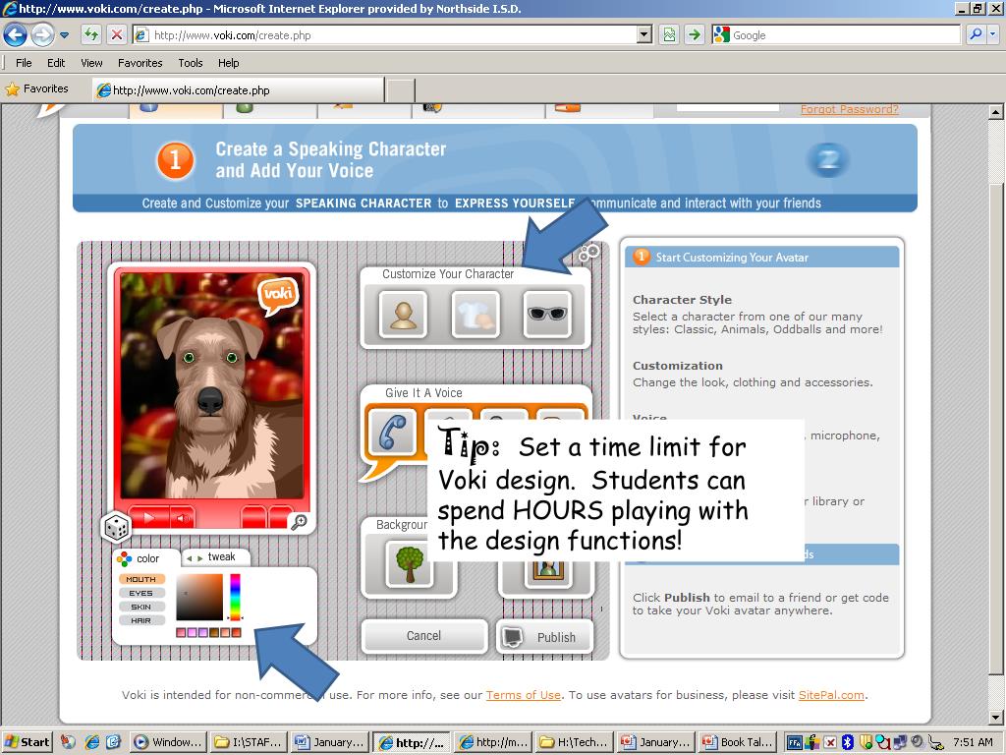
Task: Select the voki.com create.php browser tab
Action: point(238,89)
